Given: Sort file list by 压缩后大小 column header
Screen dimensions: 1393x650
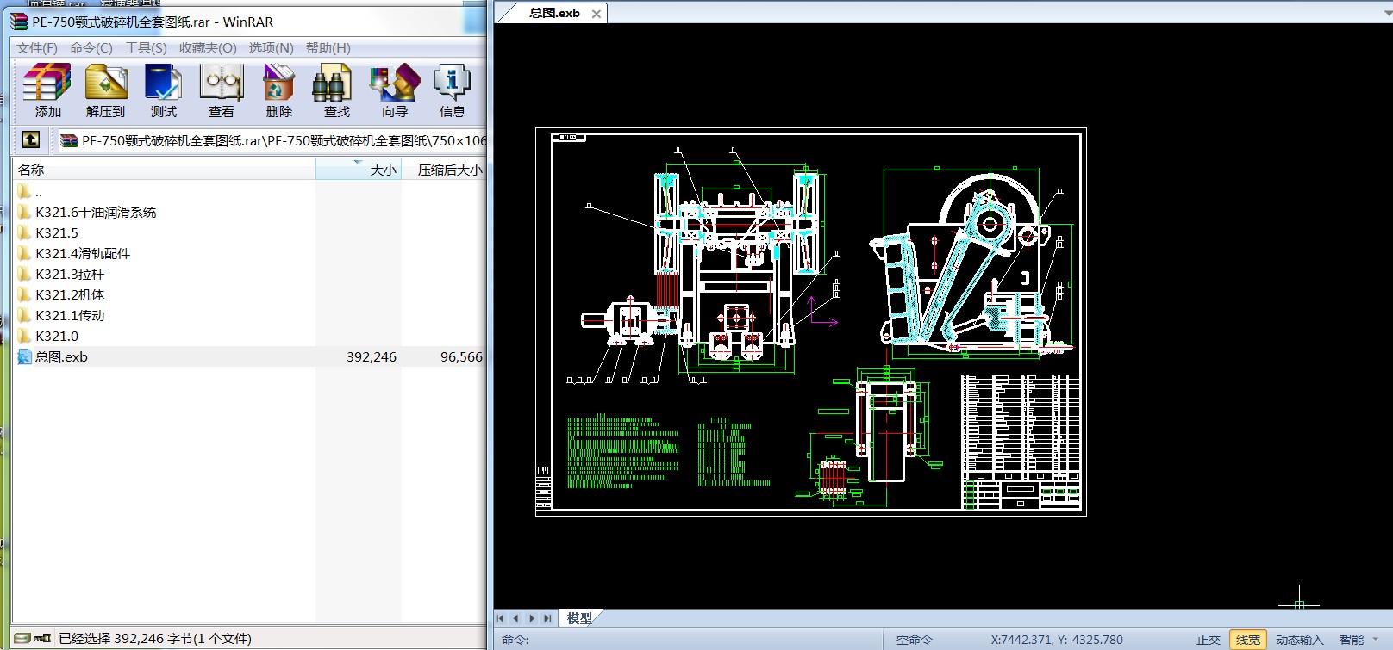Looking at the screenshot, I should coord(444,170).
